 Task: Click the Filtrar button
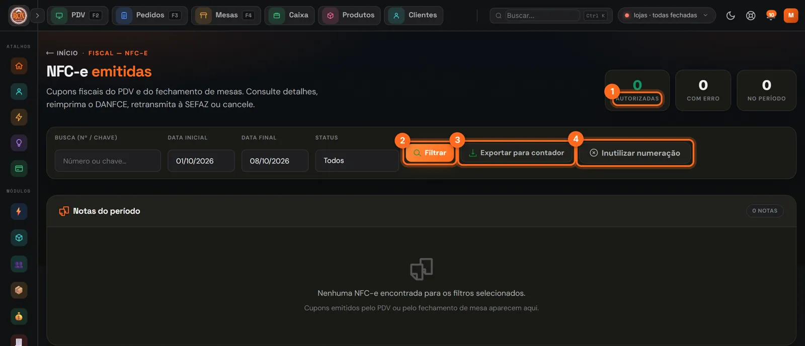coord(430,153)
